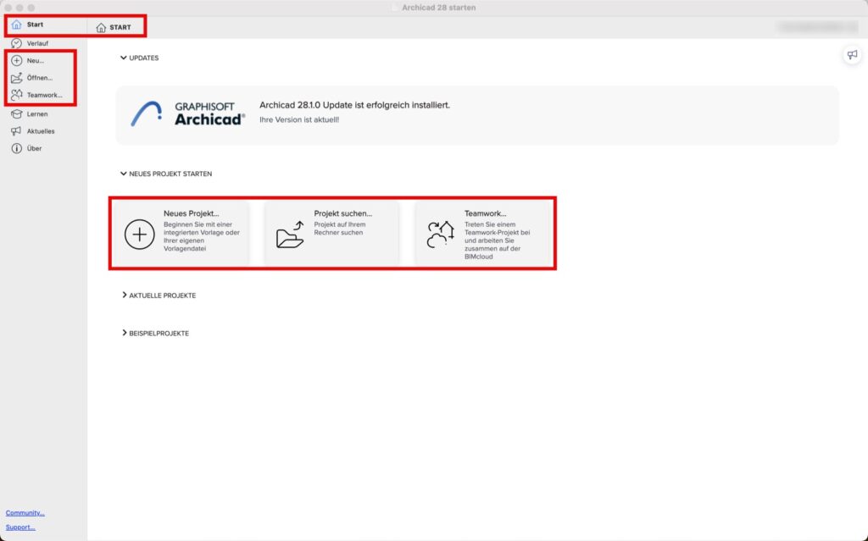Open the Über page

coord(34,148)
